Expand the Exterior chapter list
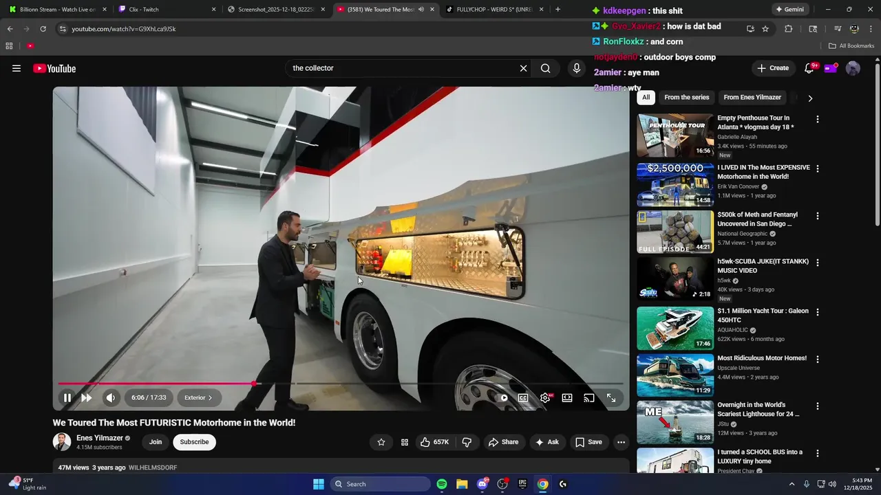This screenshot has width=881, height=495. click(198, 397)
